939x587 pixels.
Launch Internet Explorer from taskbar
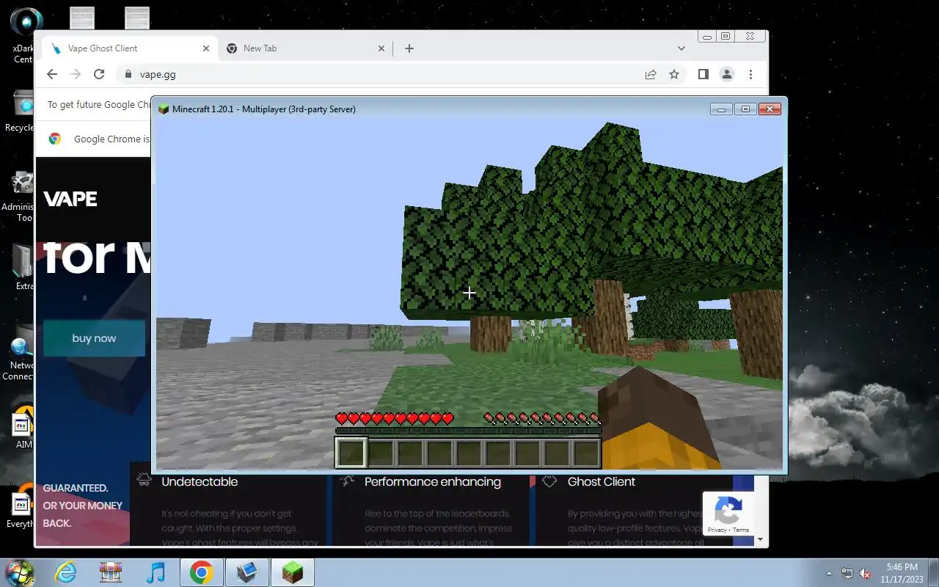[66, 572]
